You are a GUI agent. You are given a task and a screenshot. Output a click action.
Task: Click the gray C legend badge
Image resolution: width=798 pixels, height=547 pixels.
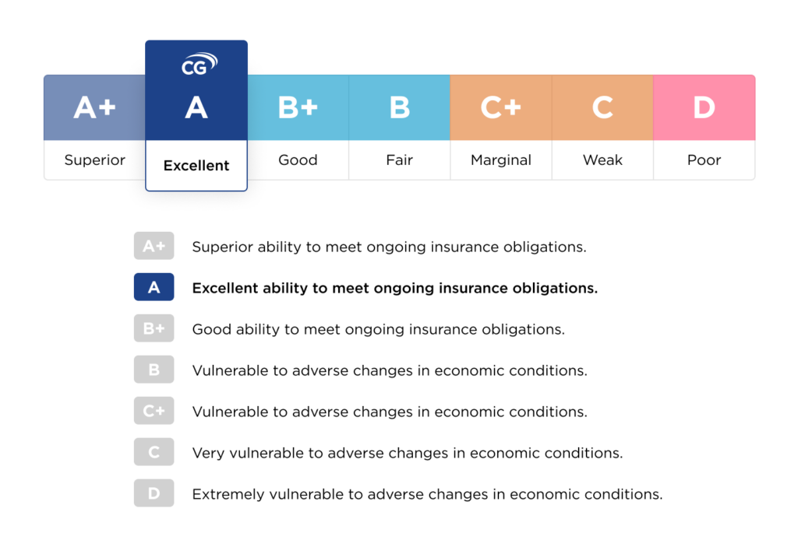click(x=154, y=453)
